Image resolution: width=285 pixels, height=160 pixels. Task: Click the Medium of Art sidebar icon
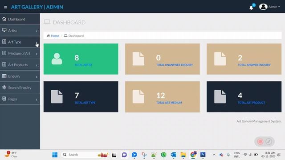coord(4,53)
